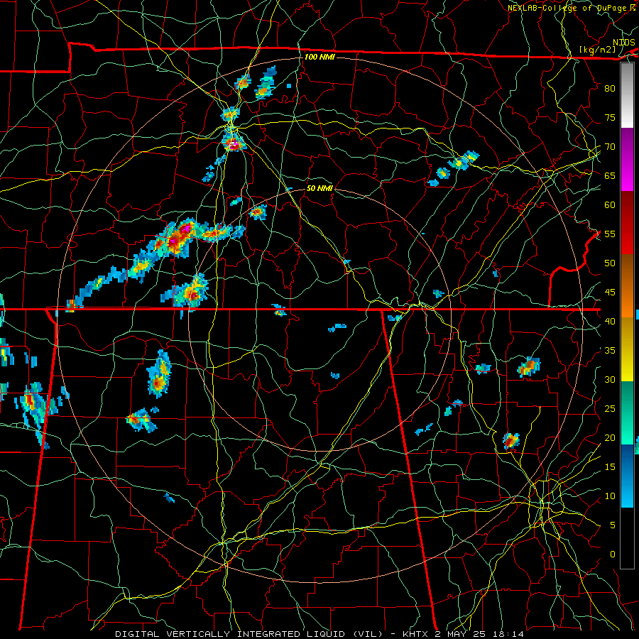
Task: Click the 60 value on the scale
Action: [610, 205]
